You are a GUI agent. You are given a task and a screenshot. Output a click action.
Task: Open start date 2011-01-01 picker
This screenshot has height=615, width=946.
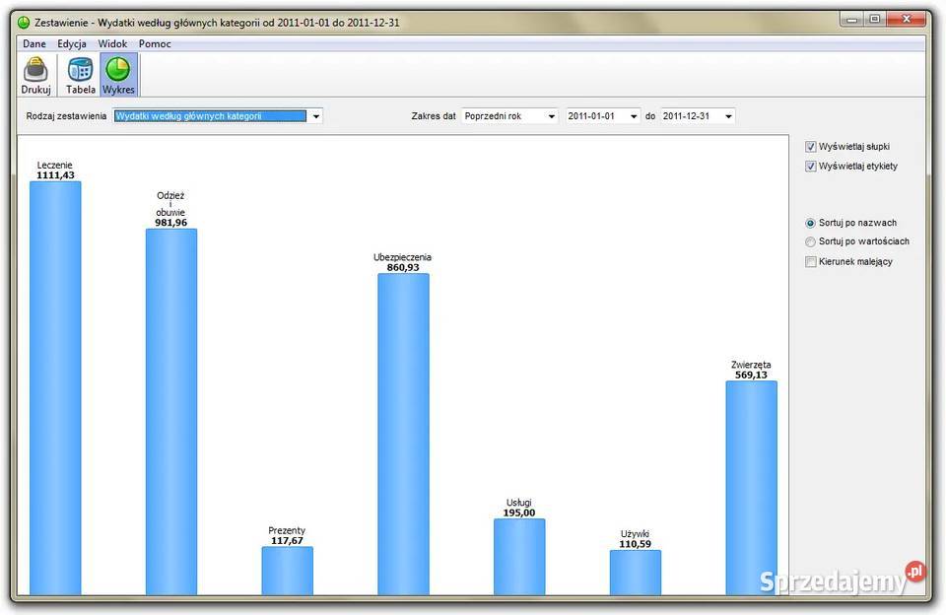click(x=633, y=116)
